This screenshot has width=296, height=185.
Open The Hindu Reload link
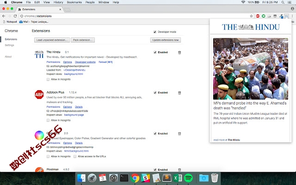(x=105, y=62)
